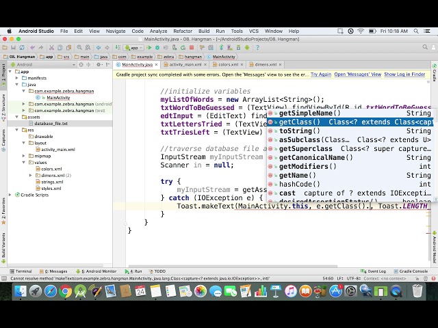Viewport: 438px width, 328px height.
Task: Collapse the assets folder node
Action: [17, 117]
